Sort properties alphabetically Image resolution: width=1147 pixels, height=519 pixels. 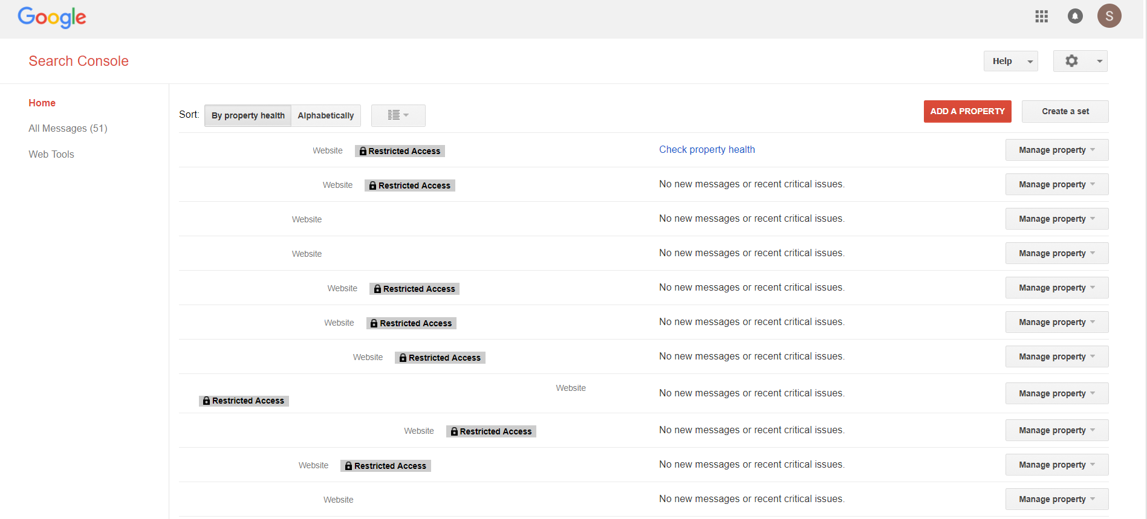coord(325,115)
